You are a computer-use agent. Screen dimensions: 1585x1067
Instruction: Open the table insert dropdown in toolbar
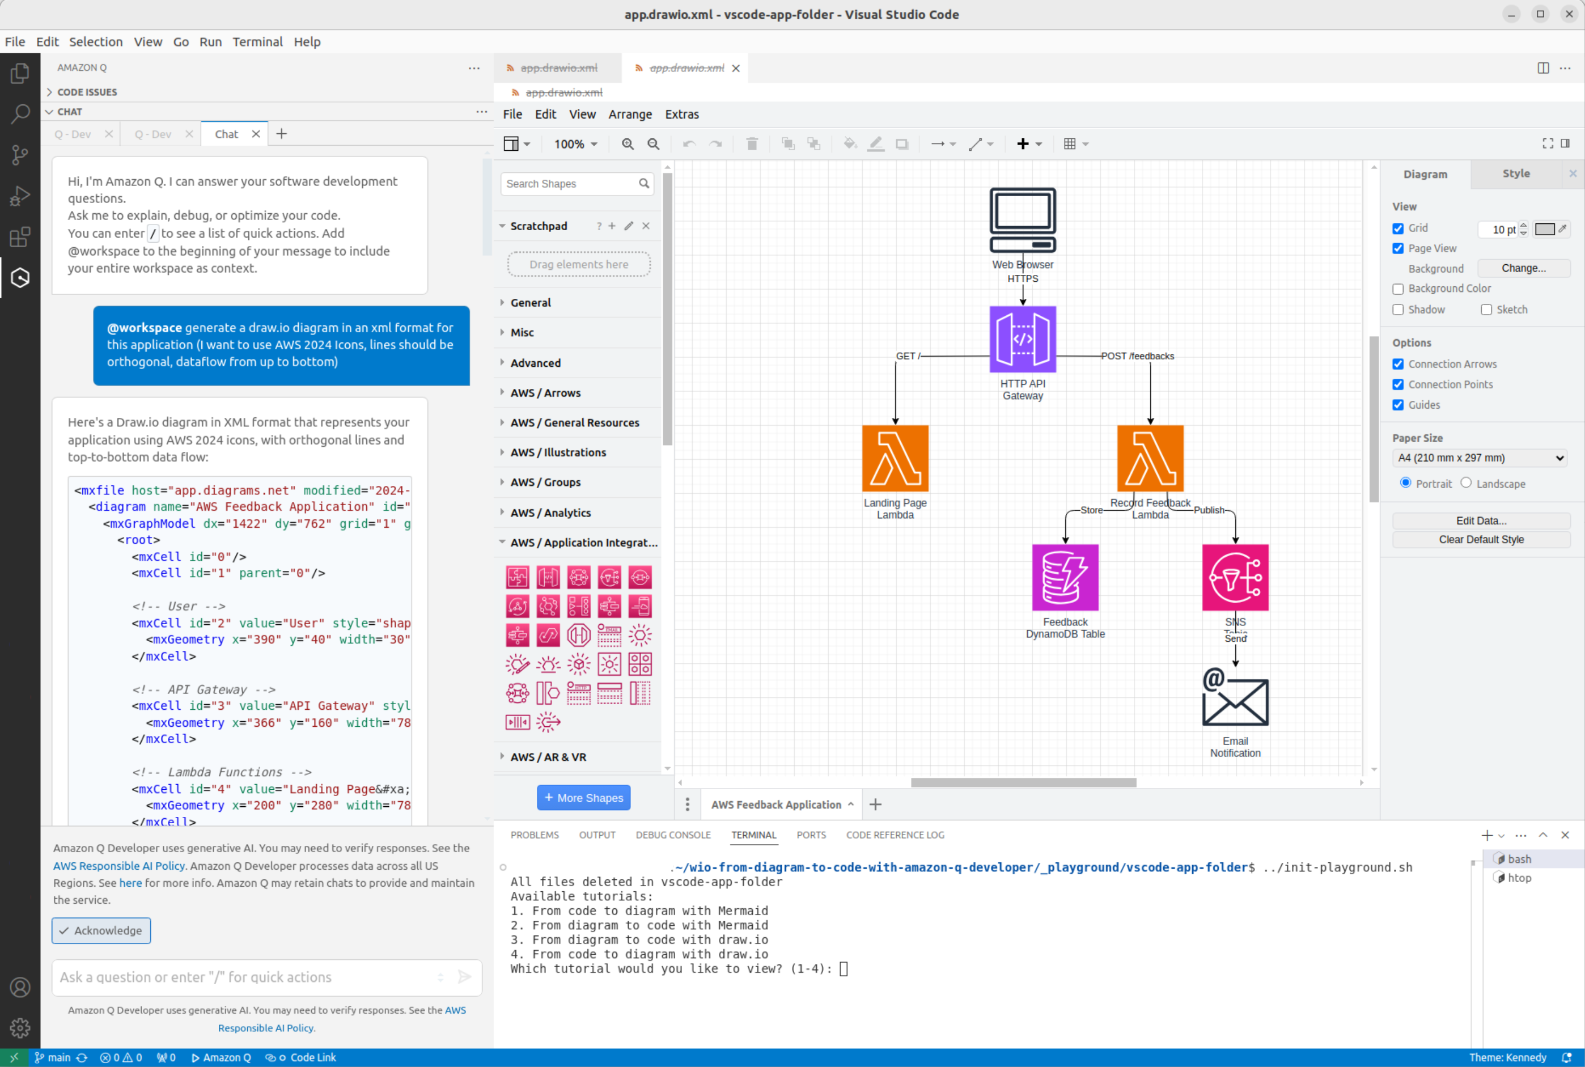coord(1075,143)
